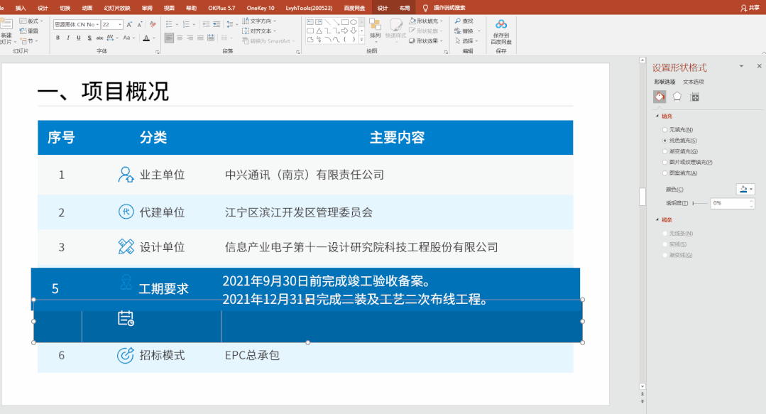
Task: Select the right arrow shape in gallery
Action: click(x=345, y=31)
